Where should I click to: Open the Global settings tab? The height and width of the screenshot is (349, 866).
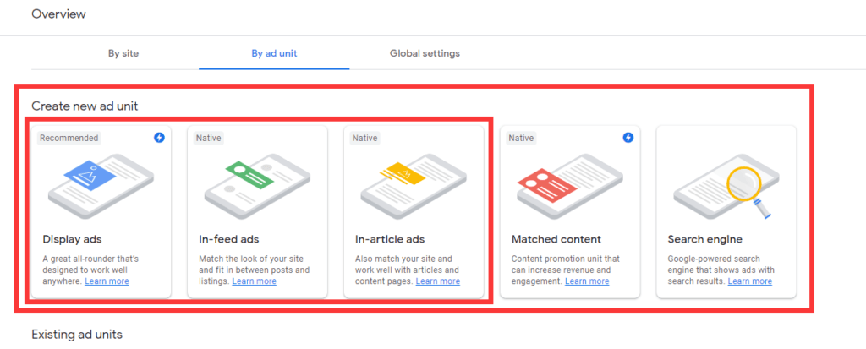pyautogui.click(x=425, y=53)
